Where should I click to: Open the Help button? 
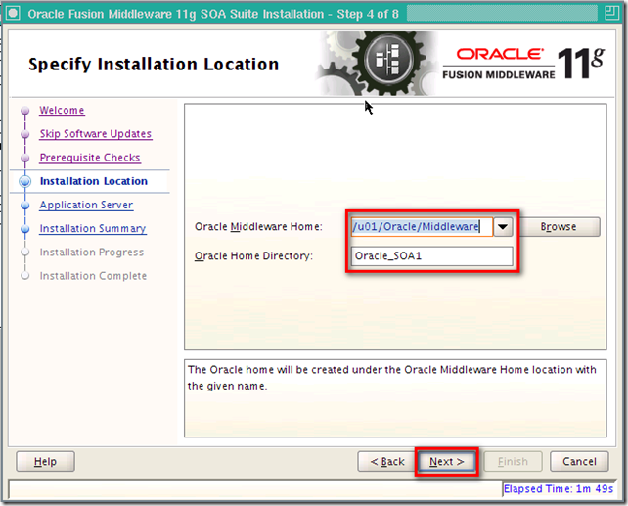click(x=45, y=462)
